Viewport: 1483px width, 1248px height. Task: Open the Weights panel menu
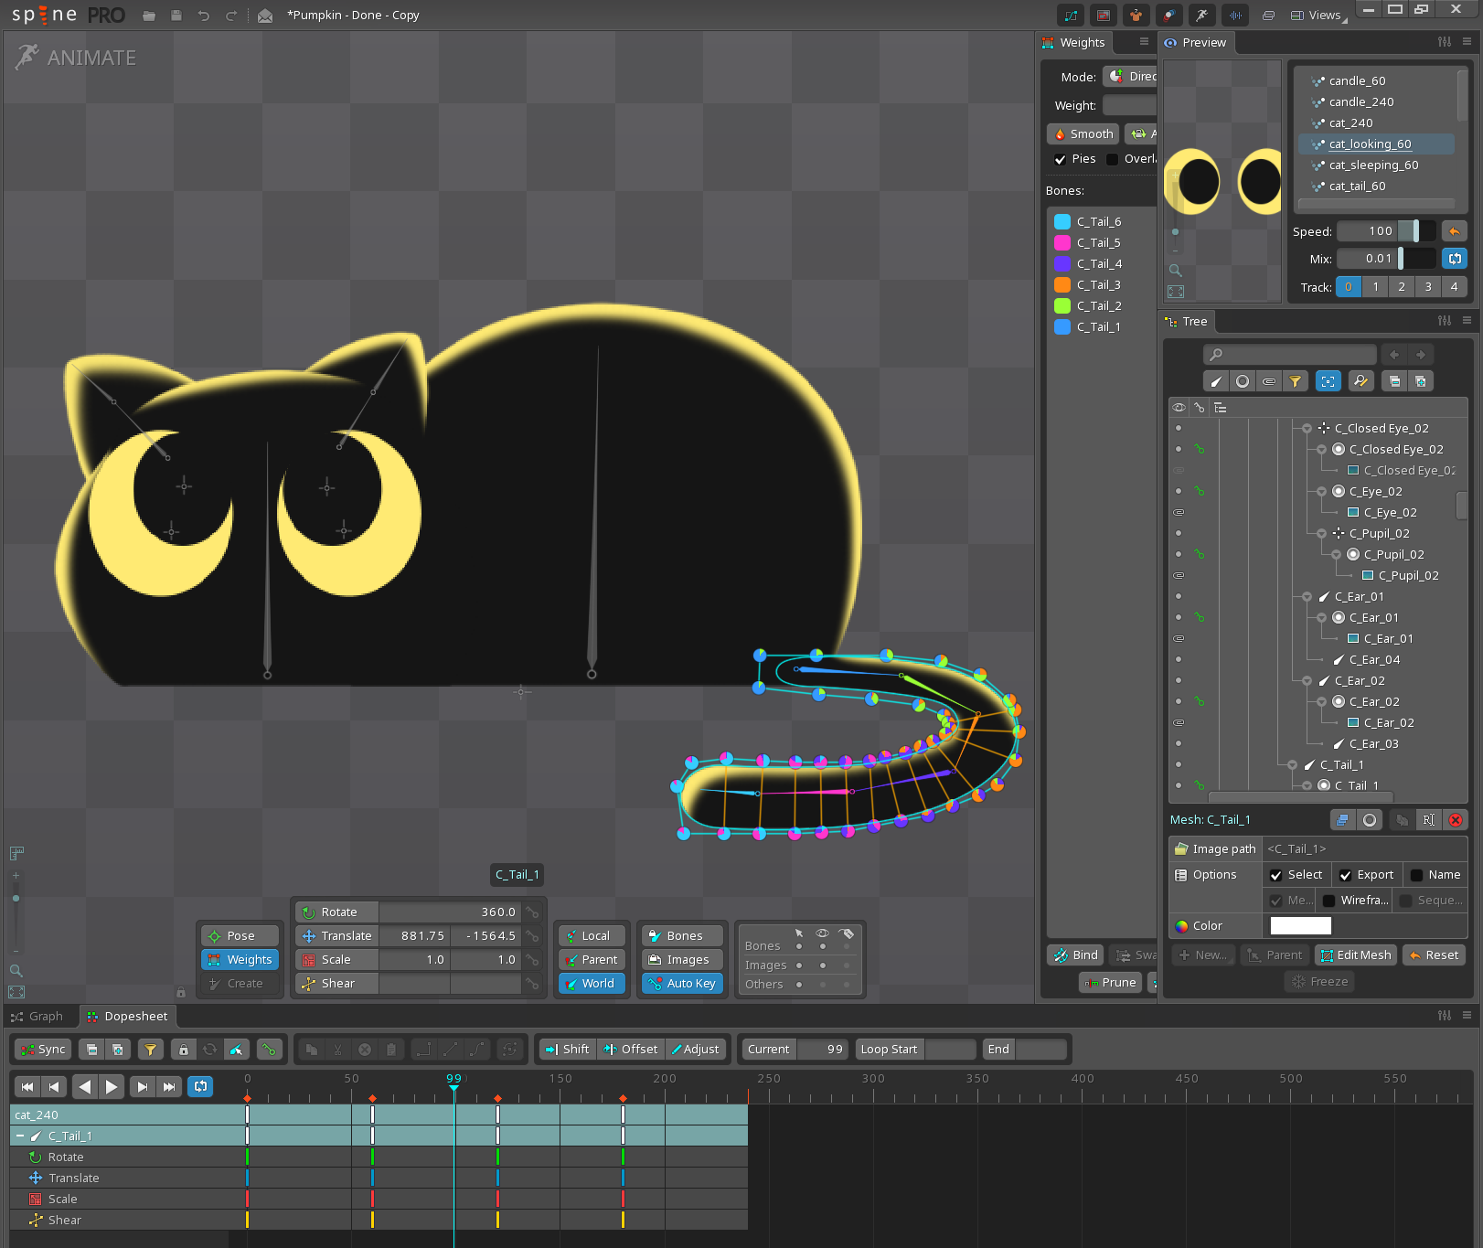[x=1144, y=42]
